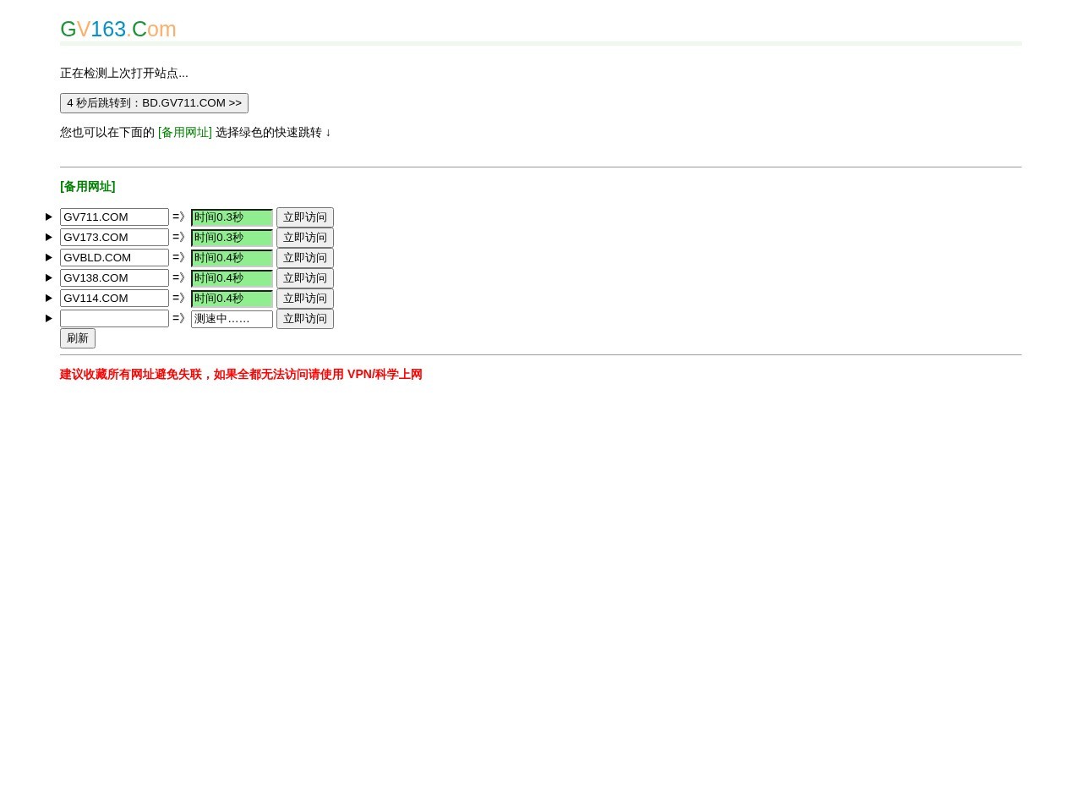1082x812 pixels.
Task: Select the GVBLD.COM address field
Action: 114,258
